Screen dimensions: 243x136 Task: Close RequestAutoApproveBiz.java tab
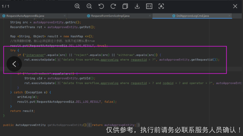65,16
